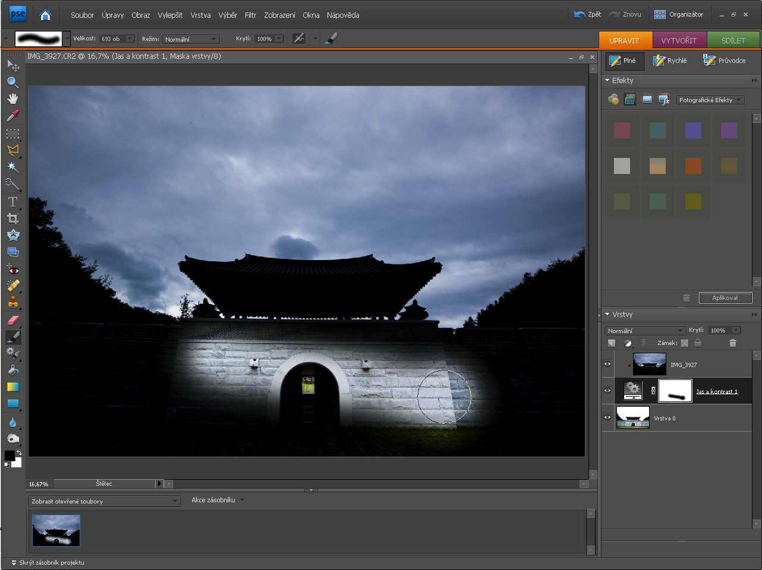Image resolution: width=762 pixels, height=570 pixels.
Task: Toggle visibility of Jas a kontrast 1 layer
Action: pos(607,391)
